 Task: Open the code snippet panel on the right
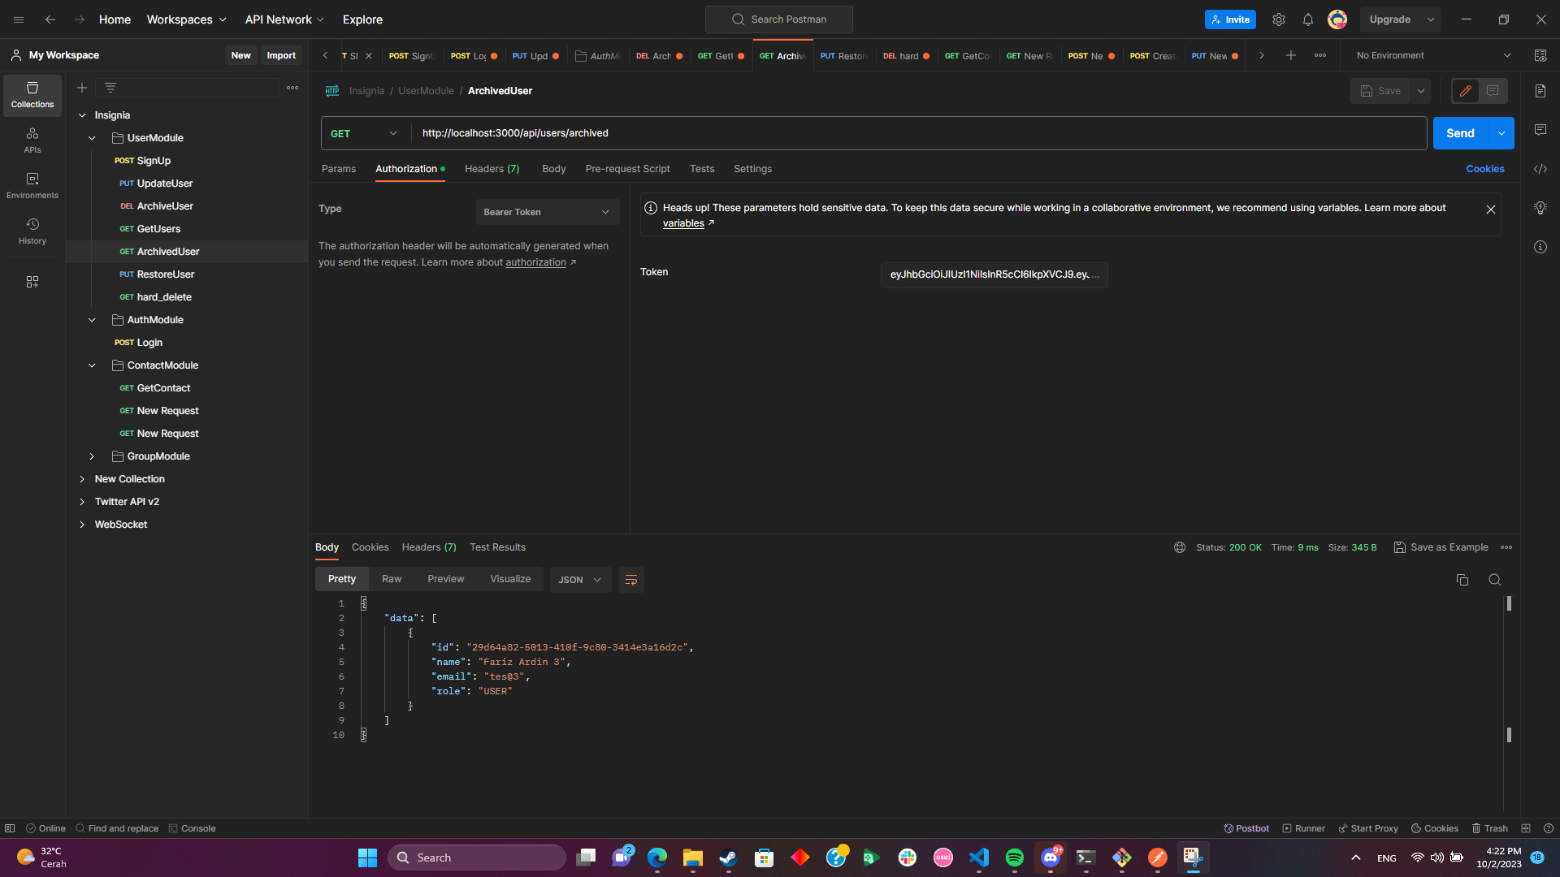point(1540,169)
